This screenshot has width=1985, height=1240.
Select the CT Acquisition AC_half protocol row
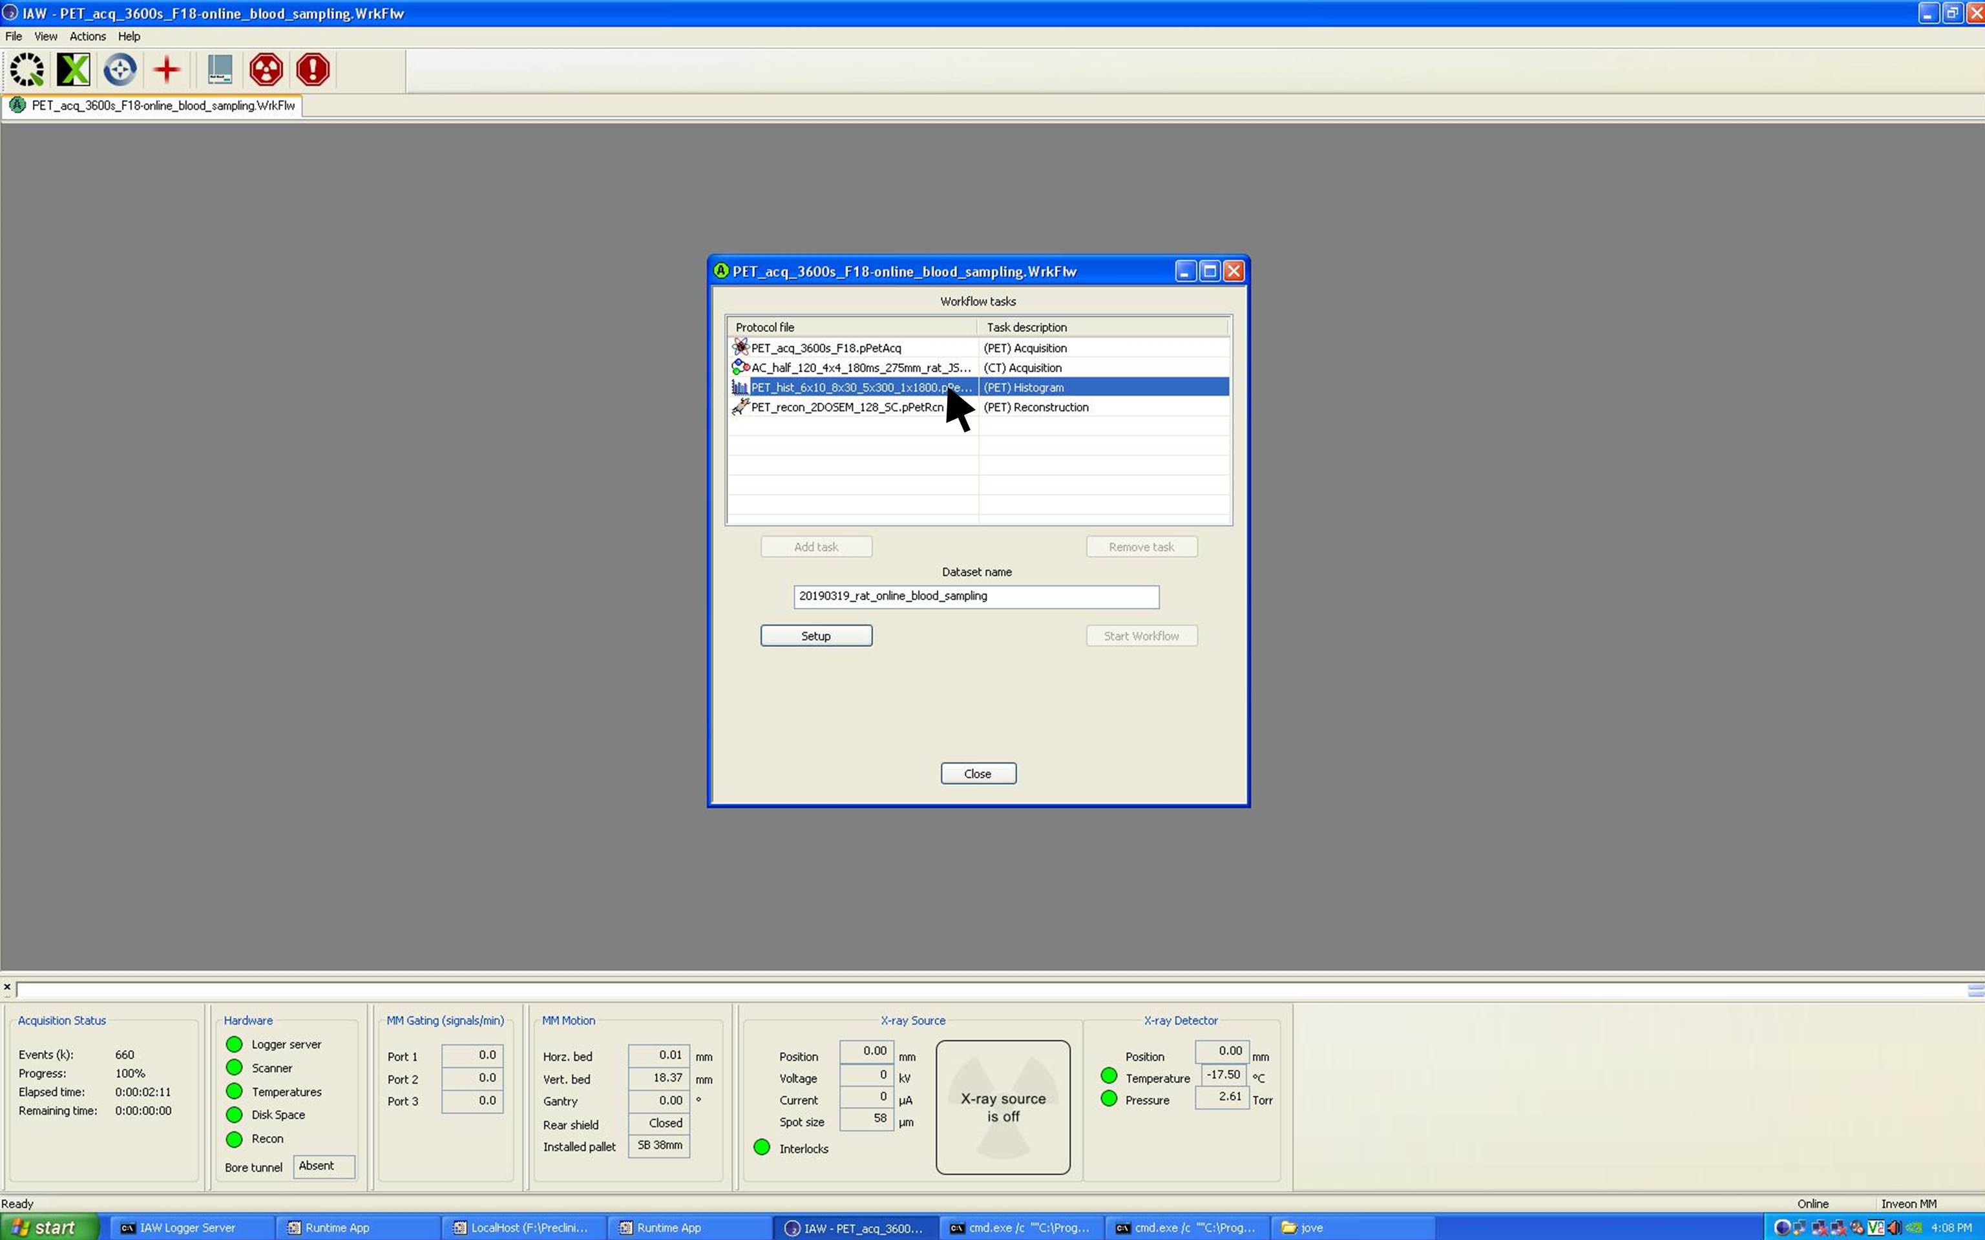click(859, 367)
